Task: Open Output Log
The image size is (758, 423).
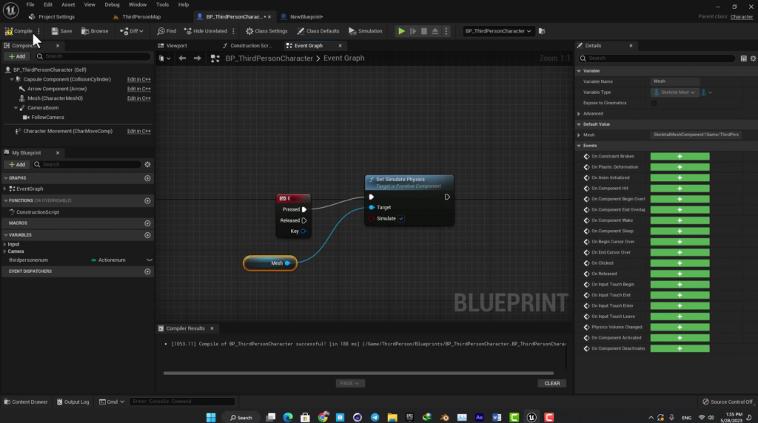Action: (73, 402)
